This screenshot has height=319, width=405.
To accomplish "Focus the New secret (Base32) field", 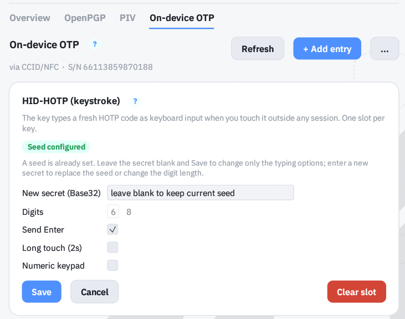I will pos(201,193).
